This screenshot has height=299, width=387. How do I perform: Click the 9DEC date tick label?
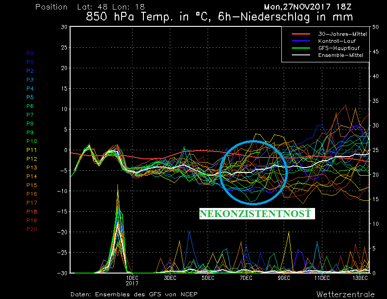coord(284,278)
